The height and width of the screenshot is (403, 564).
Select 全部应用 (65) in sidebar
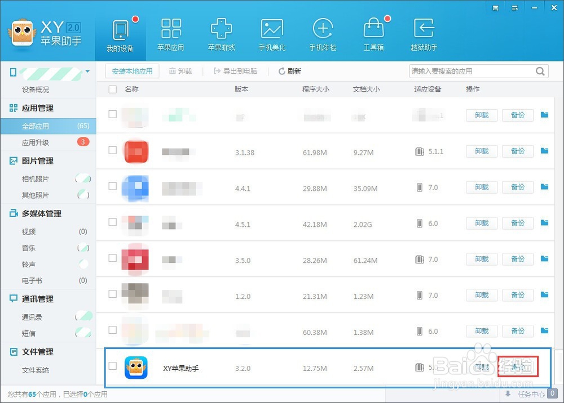(x=48, y=126)
